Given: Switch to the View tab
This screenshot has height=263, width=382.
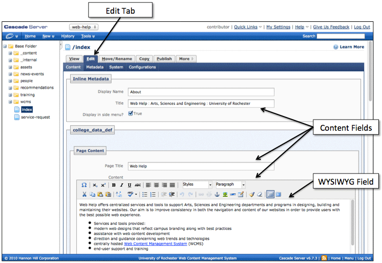Looking at the screenshot, I should tap(74, 59).
